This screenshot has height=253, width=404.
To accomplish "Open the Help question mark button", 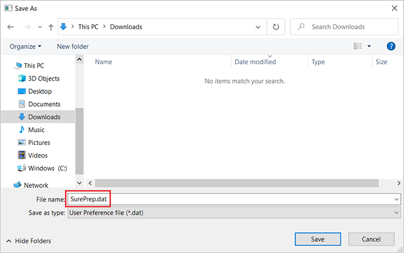I will click(x=391, y=46).
